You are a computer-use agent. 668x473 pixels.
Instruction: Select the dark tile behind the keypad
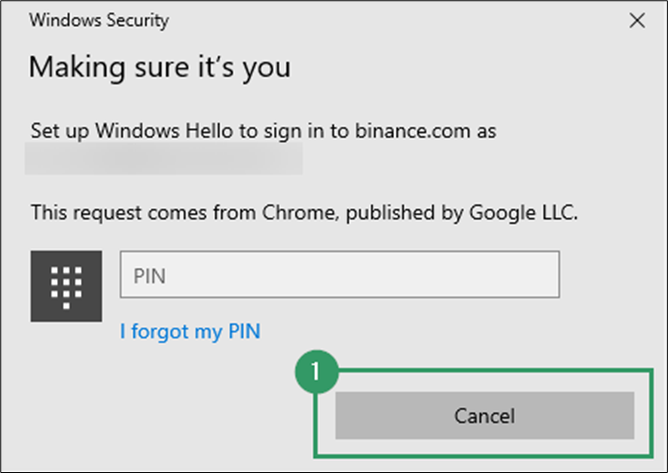pos(66,286)
